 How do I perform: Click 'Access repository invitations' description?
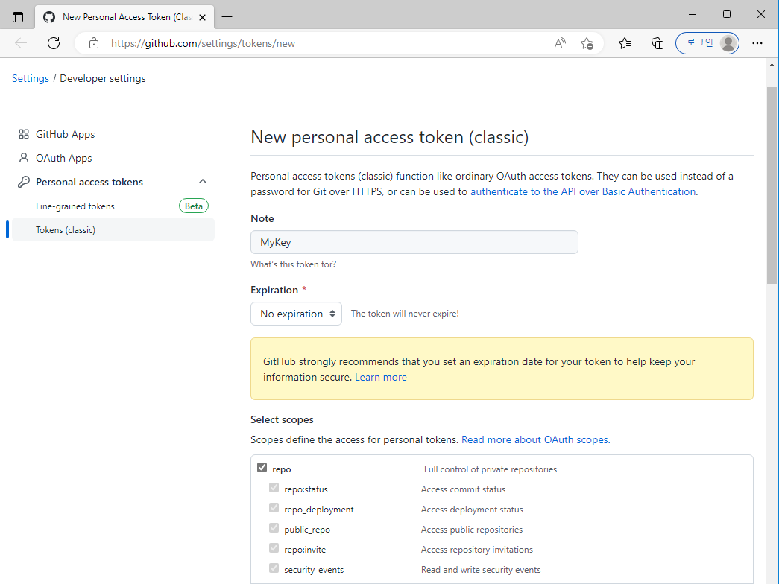coord(476,550)
